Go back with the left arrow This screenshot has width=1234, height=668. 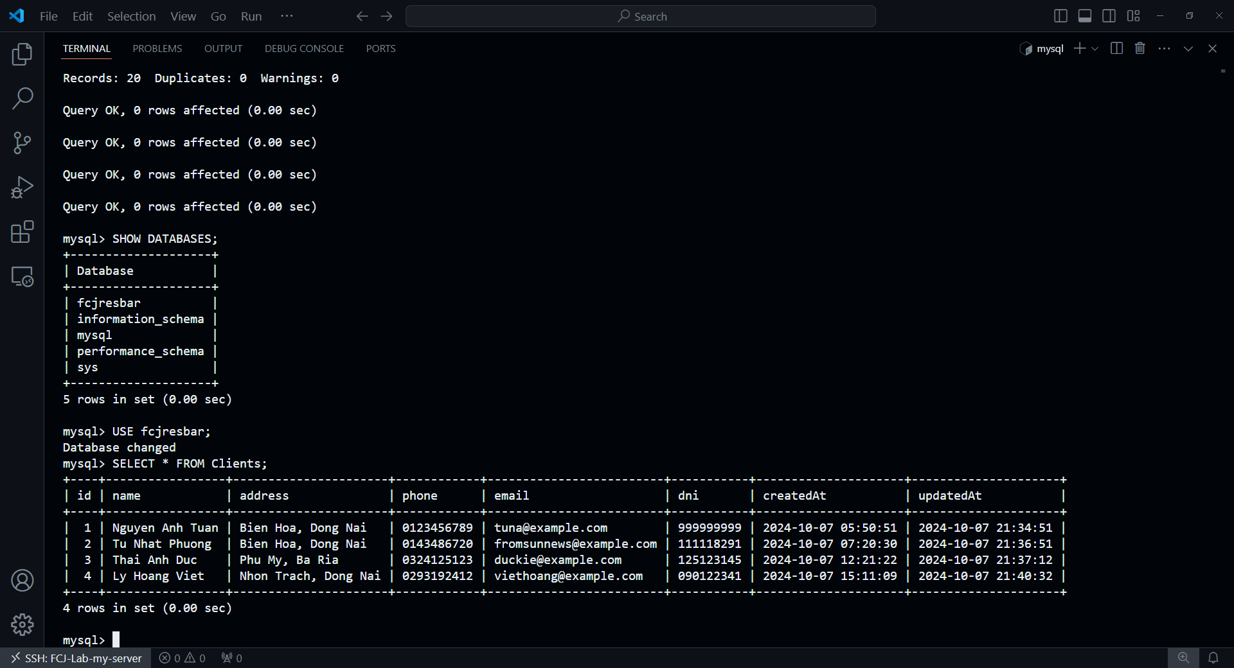[362, 16]
